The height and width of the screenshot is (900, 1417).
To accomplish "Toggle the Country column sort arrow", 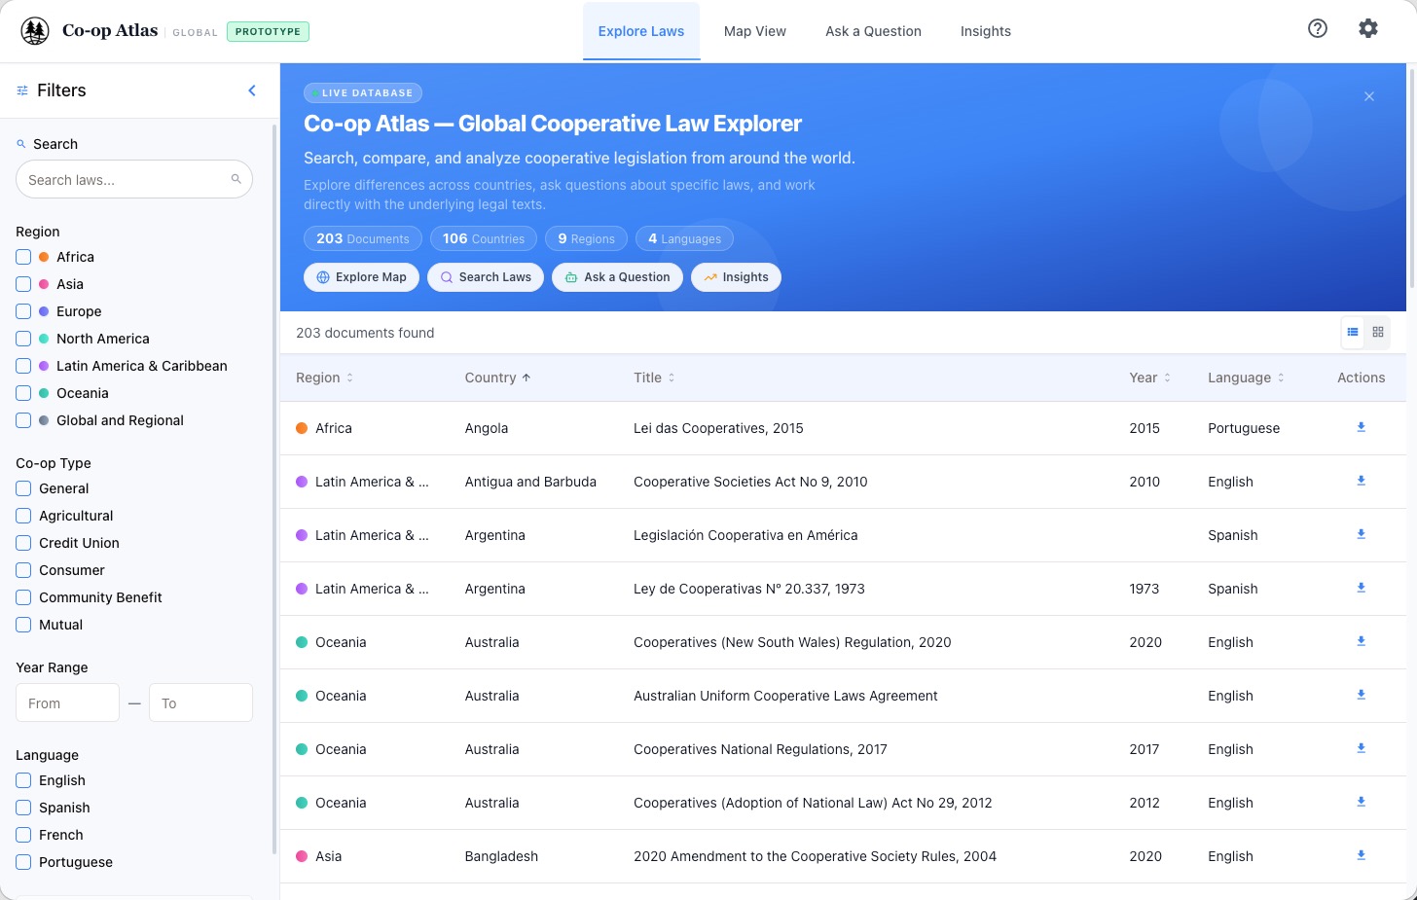I will coord(527,378).
